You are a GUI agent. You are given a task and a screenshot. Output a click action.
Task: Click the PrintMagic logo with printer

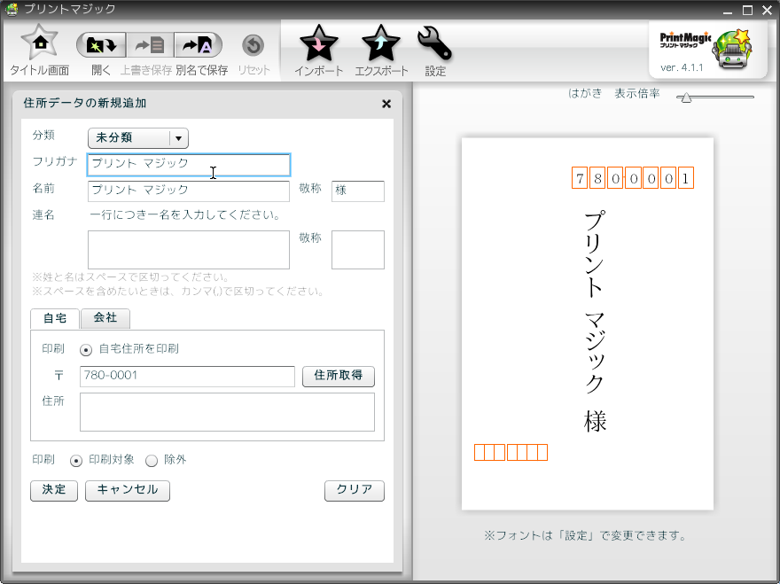click(x=706, y=50)
